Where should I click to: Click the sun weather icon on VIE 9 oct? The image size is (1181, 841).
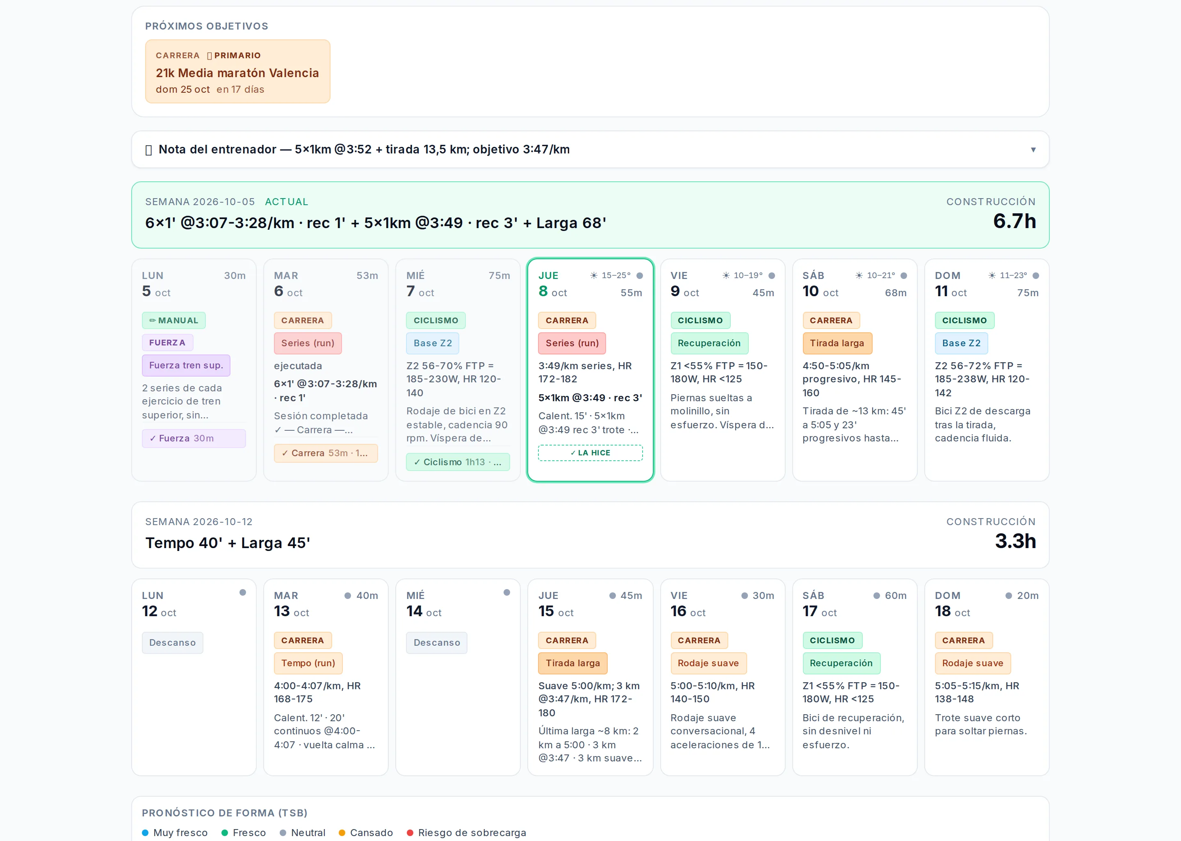click(725, 276)
